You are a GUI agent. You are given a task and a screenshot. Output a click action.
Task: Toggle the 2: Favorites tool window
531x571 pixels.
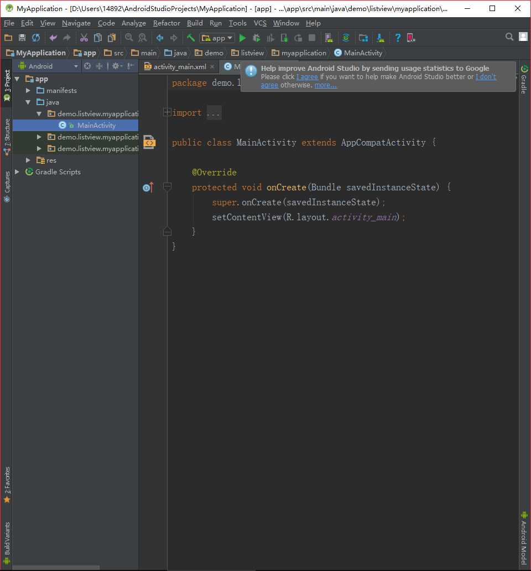[x=7, y=485]
